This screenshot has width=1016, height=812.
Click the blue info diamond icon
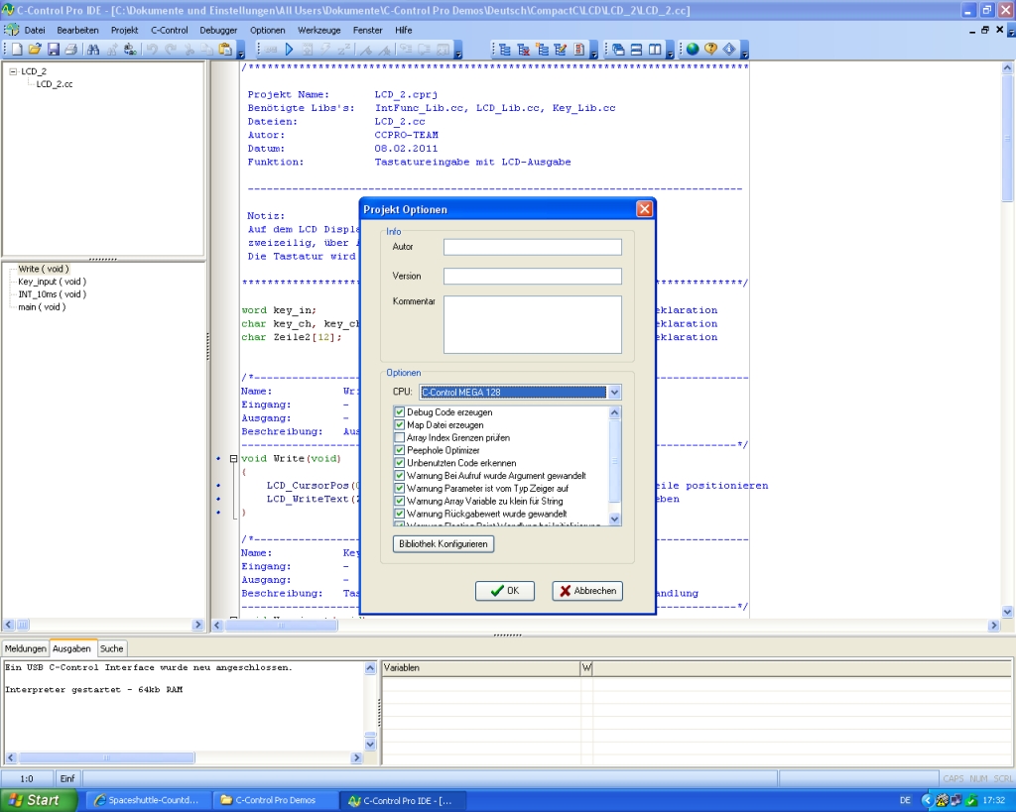[x=729, y=50]
